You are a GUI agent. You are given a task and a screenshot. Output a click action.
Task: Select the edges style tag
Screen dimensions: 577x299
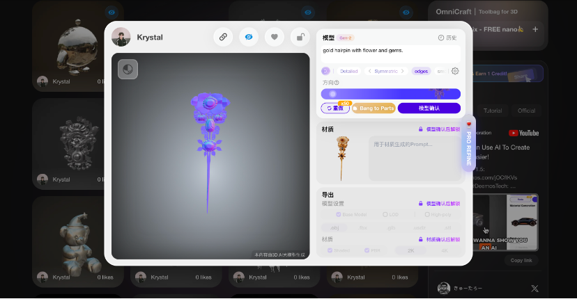[x=421, y=71]
